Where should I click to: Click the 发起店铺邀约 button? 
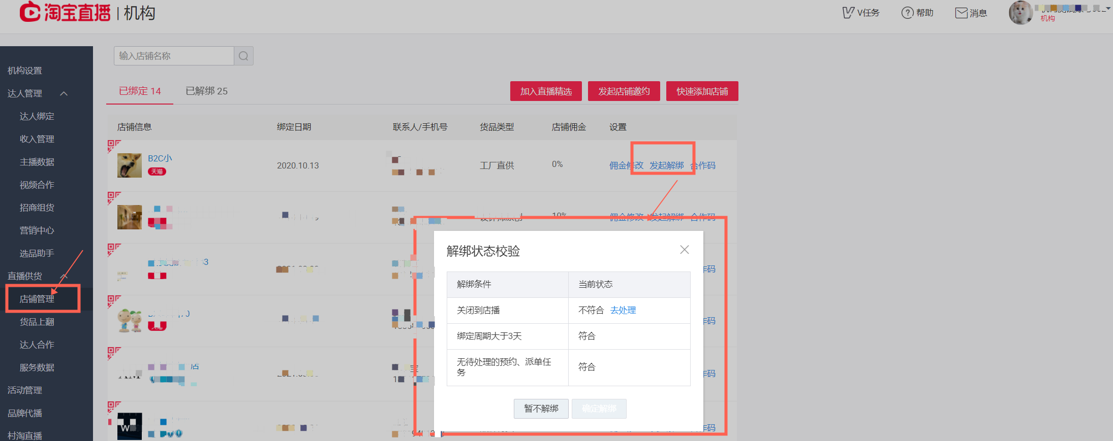[x=624, y=91]
